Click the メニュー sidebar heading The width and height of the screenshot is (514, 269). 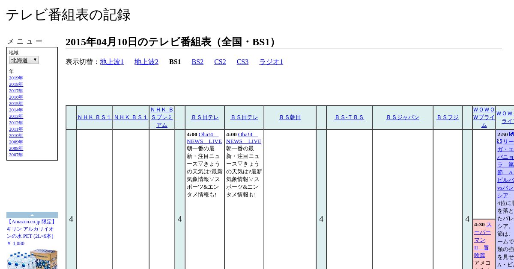point(25,41)
